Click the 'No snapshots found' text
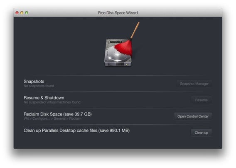 click(x=39, y=86)
